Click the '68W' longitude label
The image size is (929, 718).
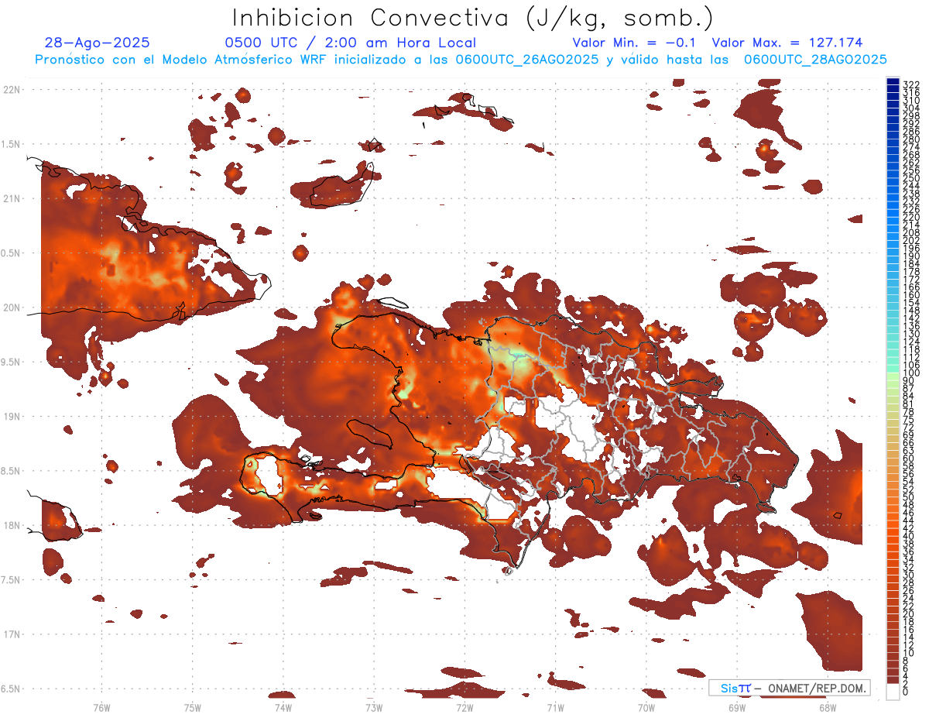tap(827, 707)
